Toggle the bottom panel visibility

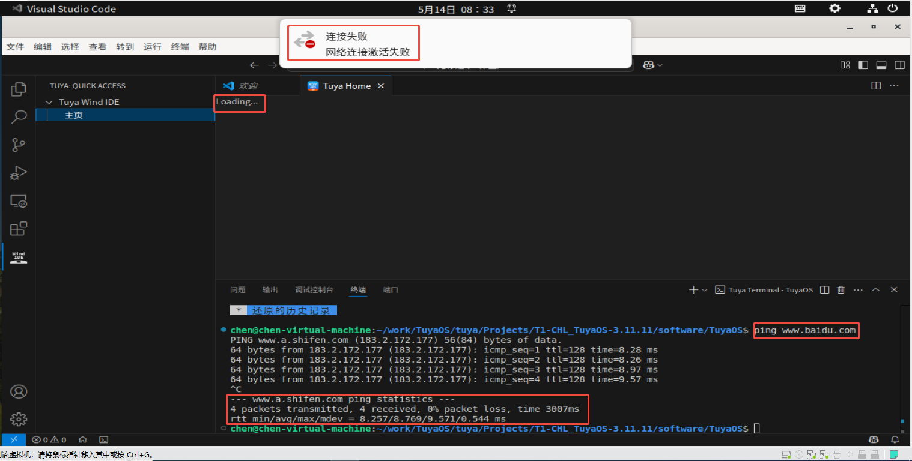(x=881, y=65)
